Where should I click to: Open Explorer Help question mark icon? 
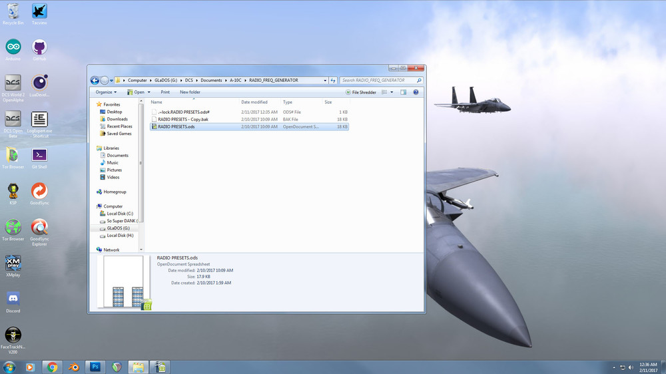tap(416, 92)
